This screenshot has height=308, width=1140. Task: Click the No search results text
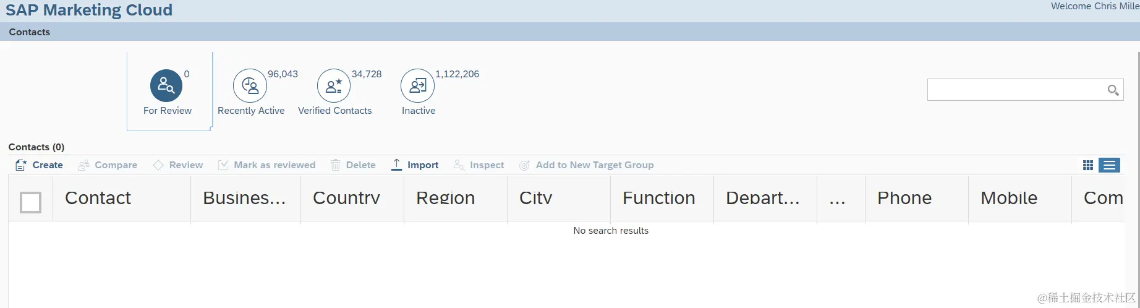(x=611, y=231)
